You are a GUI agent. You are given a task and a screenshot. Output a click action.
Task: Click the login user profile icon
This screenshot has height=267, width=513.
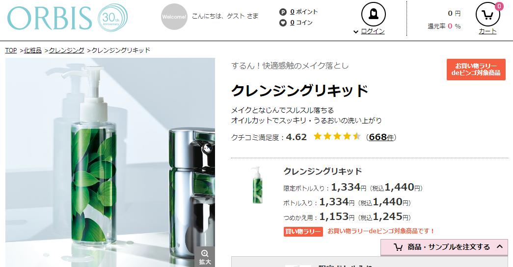(x=373, y=14)
